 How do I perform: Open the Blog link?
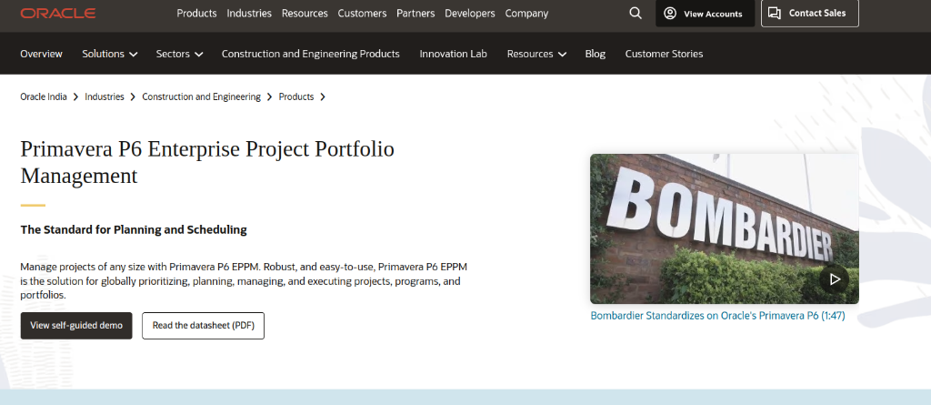click(x=595, y=54)
